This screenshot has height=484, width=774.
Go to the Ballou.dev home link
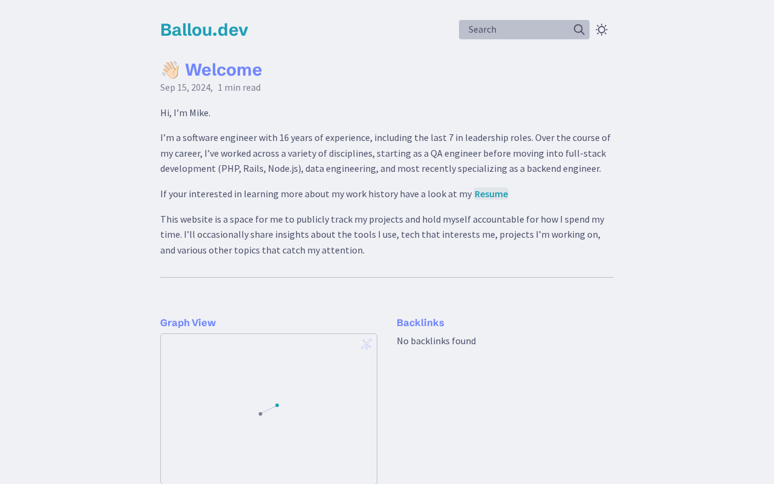[x=204, y=30]
